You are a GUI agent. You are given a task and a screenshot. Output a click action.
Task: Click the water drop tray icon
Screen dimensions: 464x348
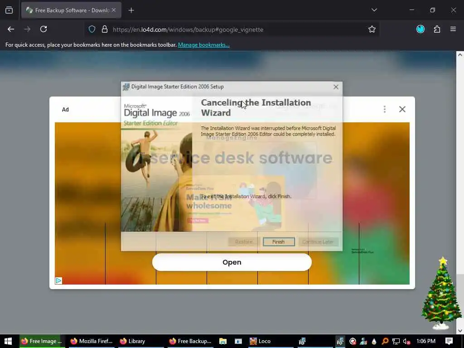(374, 341)
